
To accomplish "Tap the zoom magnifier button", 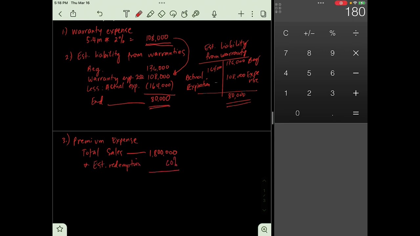I will [x=264, y=229].
